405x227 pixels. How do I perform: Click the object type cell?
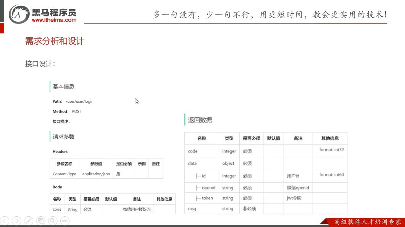pos(228,164)
